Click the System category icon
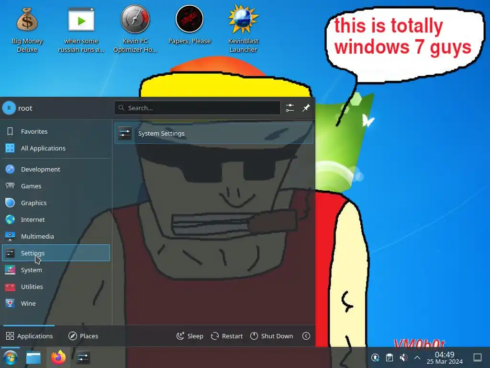 (x=10, y=270)
